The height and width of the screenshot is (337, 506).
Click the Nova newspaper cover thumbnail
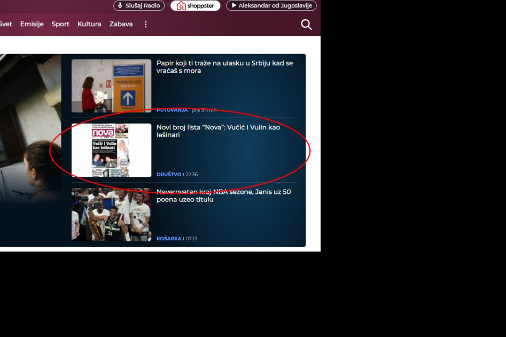(111, 150)
